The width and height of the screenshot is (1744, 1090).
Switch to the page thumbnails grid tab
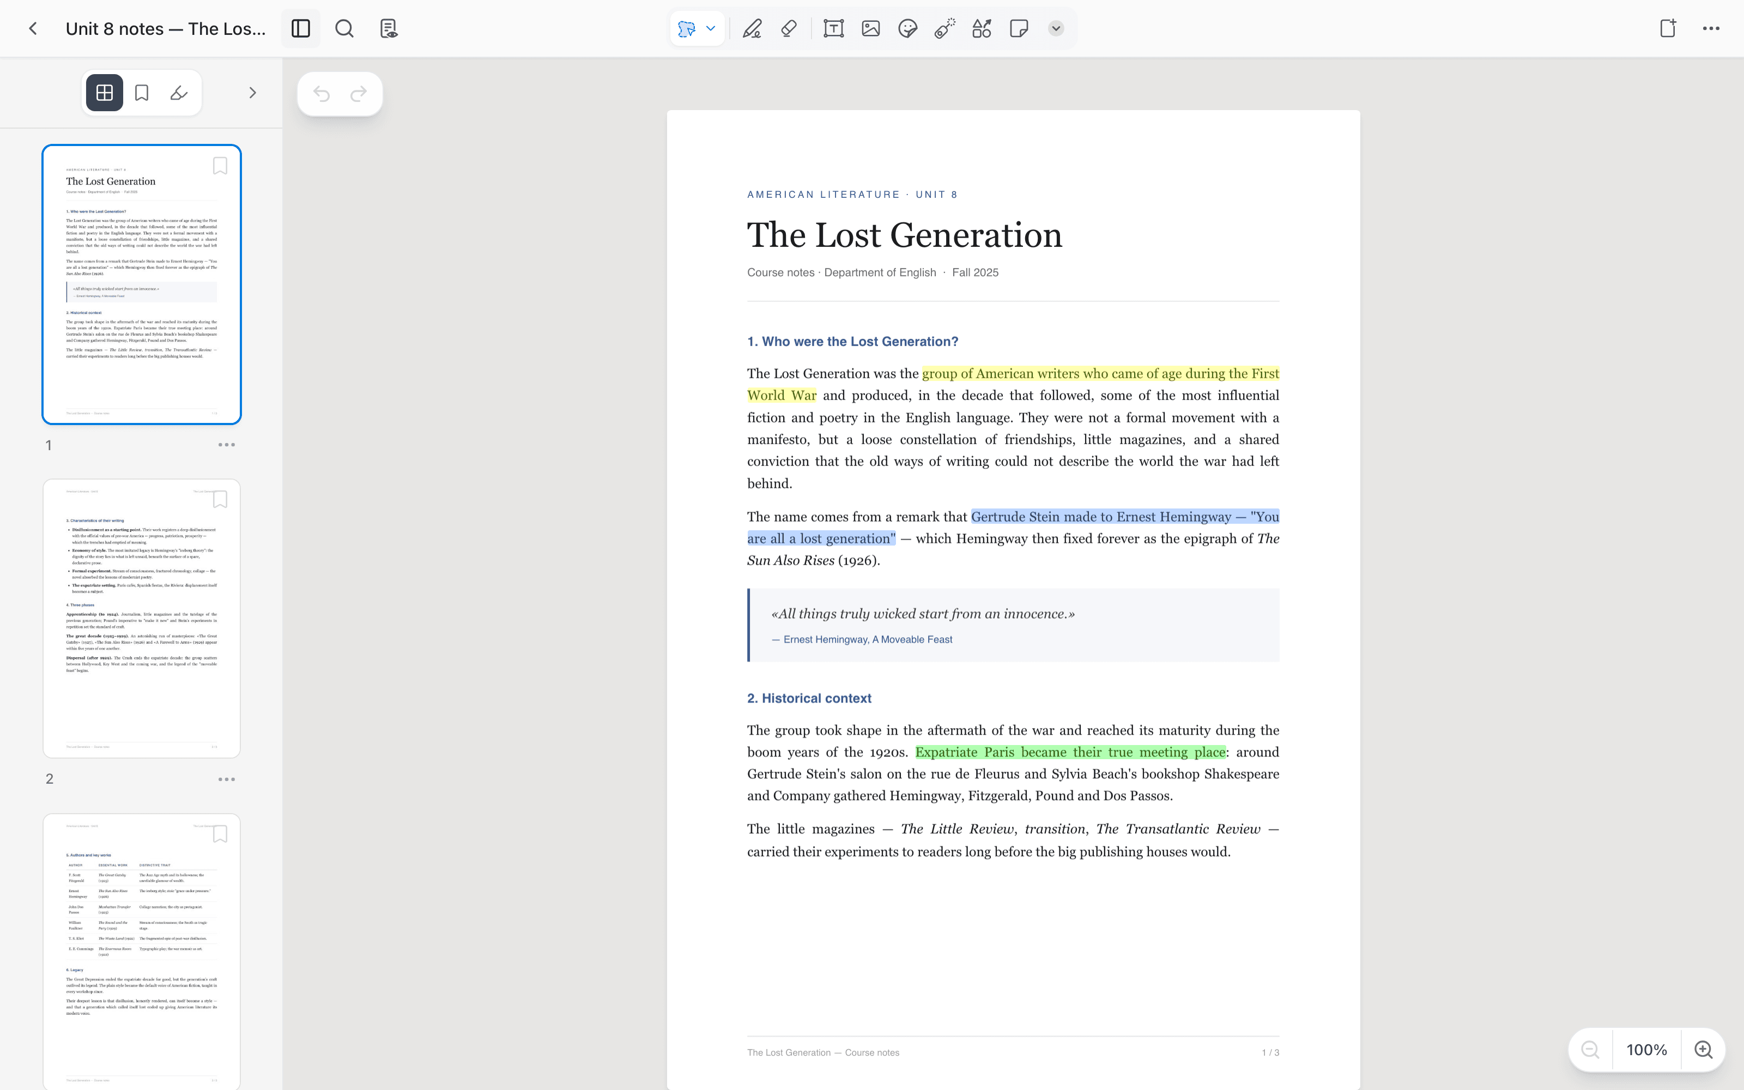105,93
